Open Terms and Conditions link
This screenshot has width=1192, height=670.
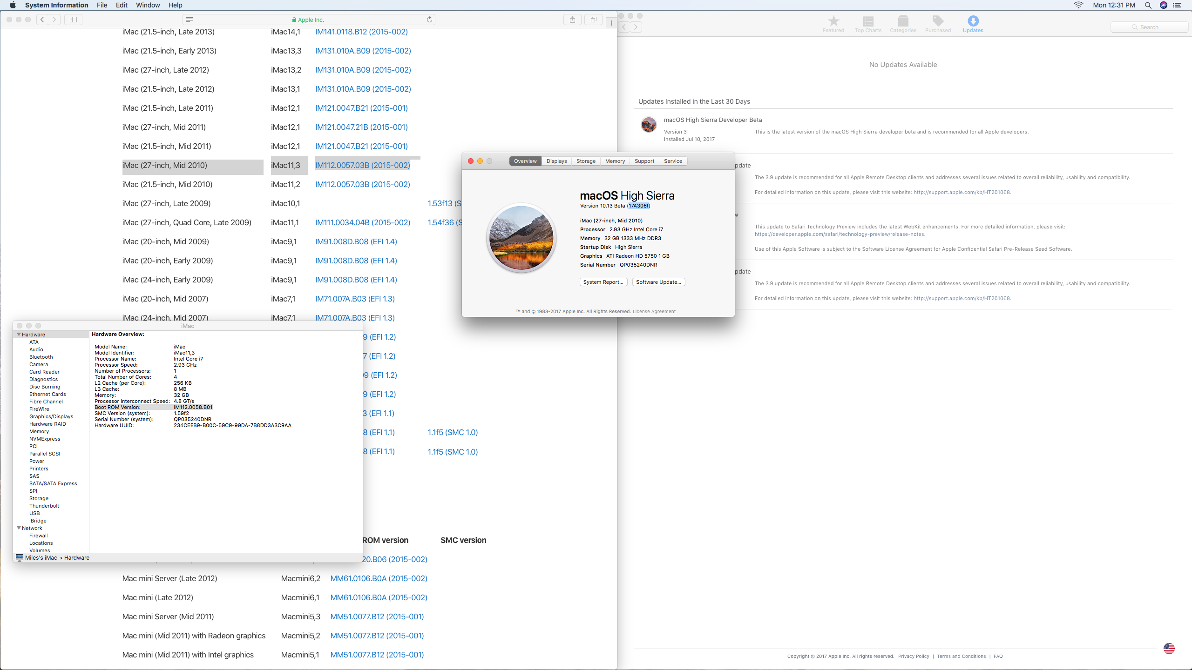962,657
